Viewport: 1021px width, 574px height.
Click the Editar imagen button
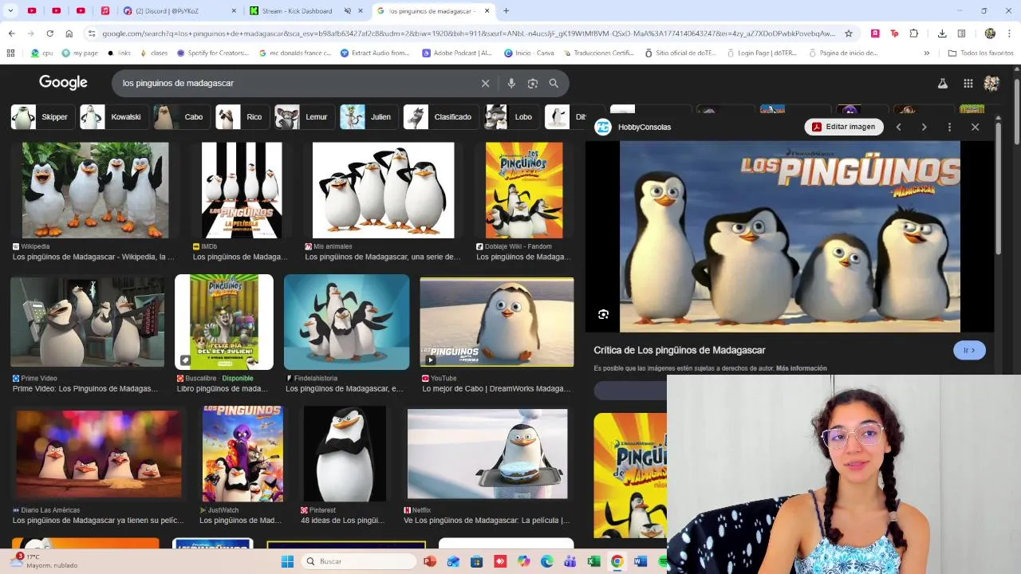(844, 127)
